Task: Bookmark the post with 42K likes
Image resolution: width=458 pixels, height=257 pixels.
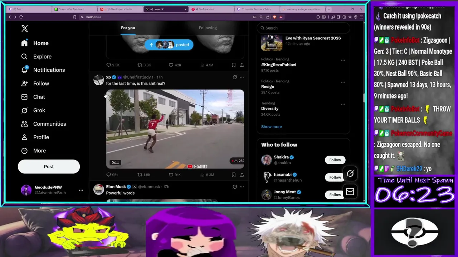Action: pos(234,65)
